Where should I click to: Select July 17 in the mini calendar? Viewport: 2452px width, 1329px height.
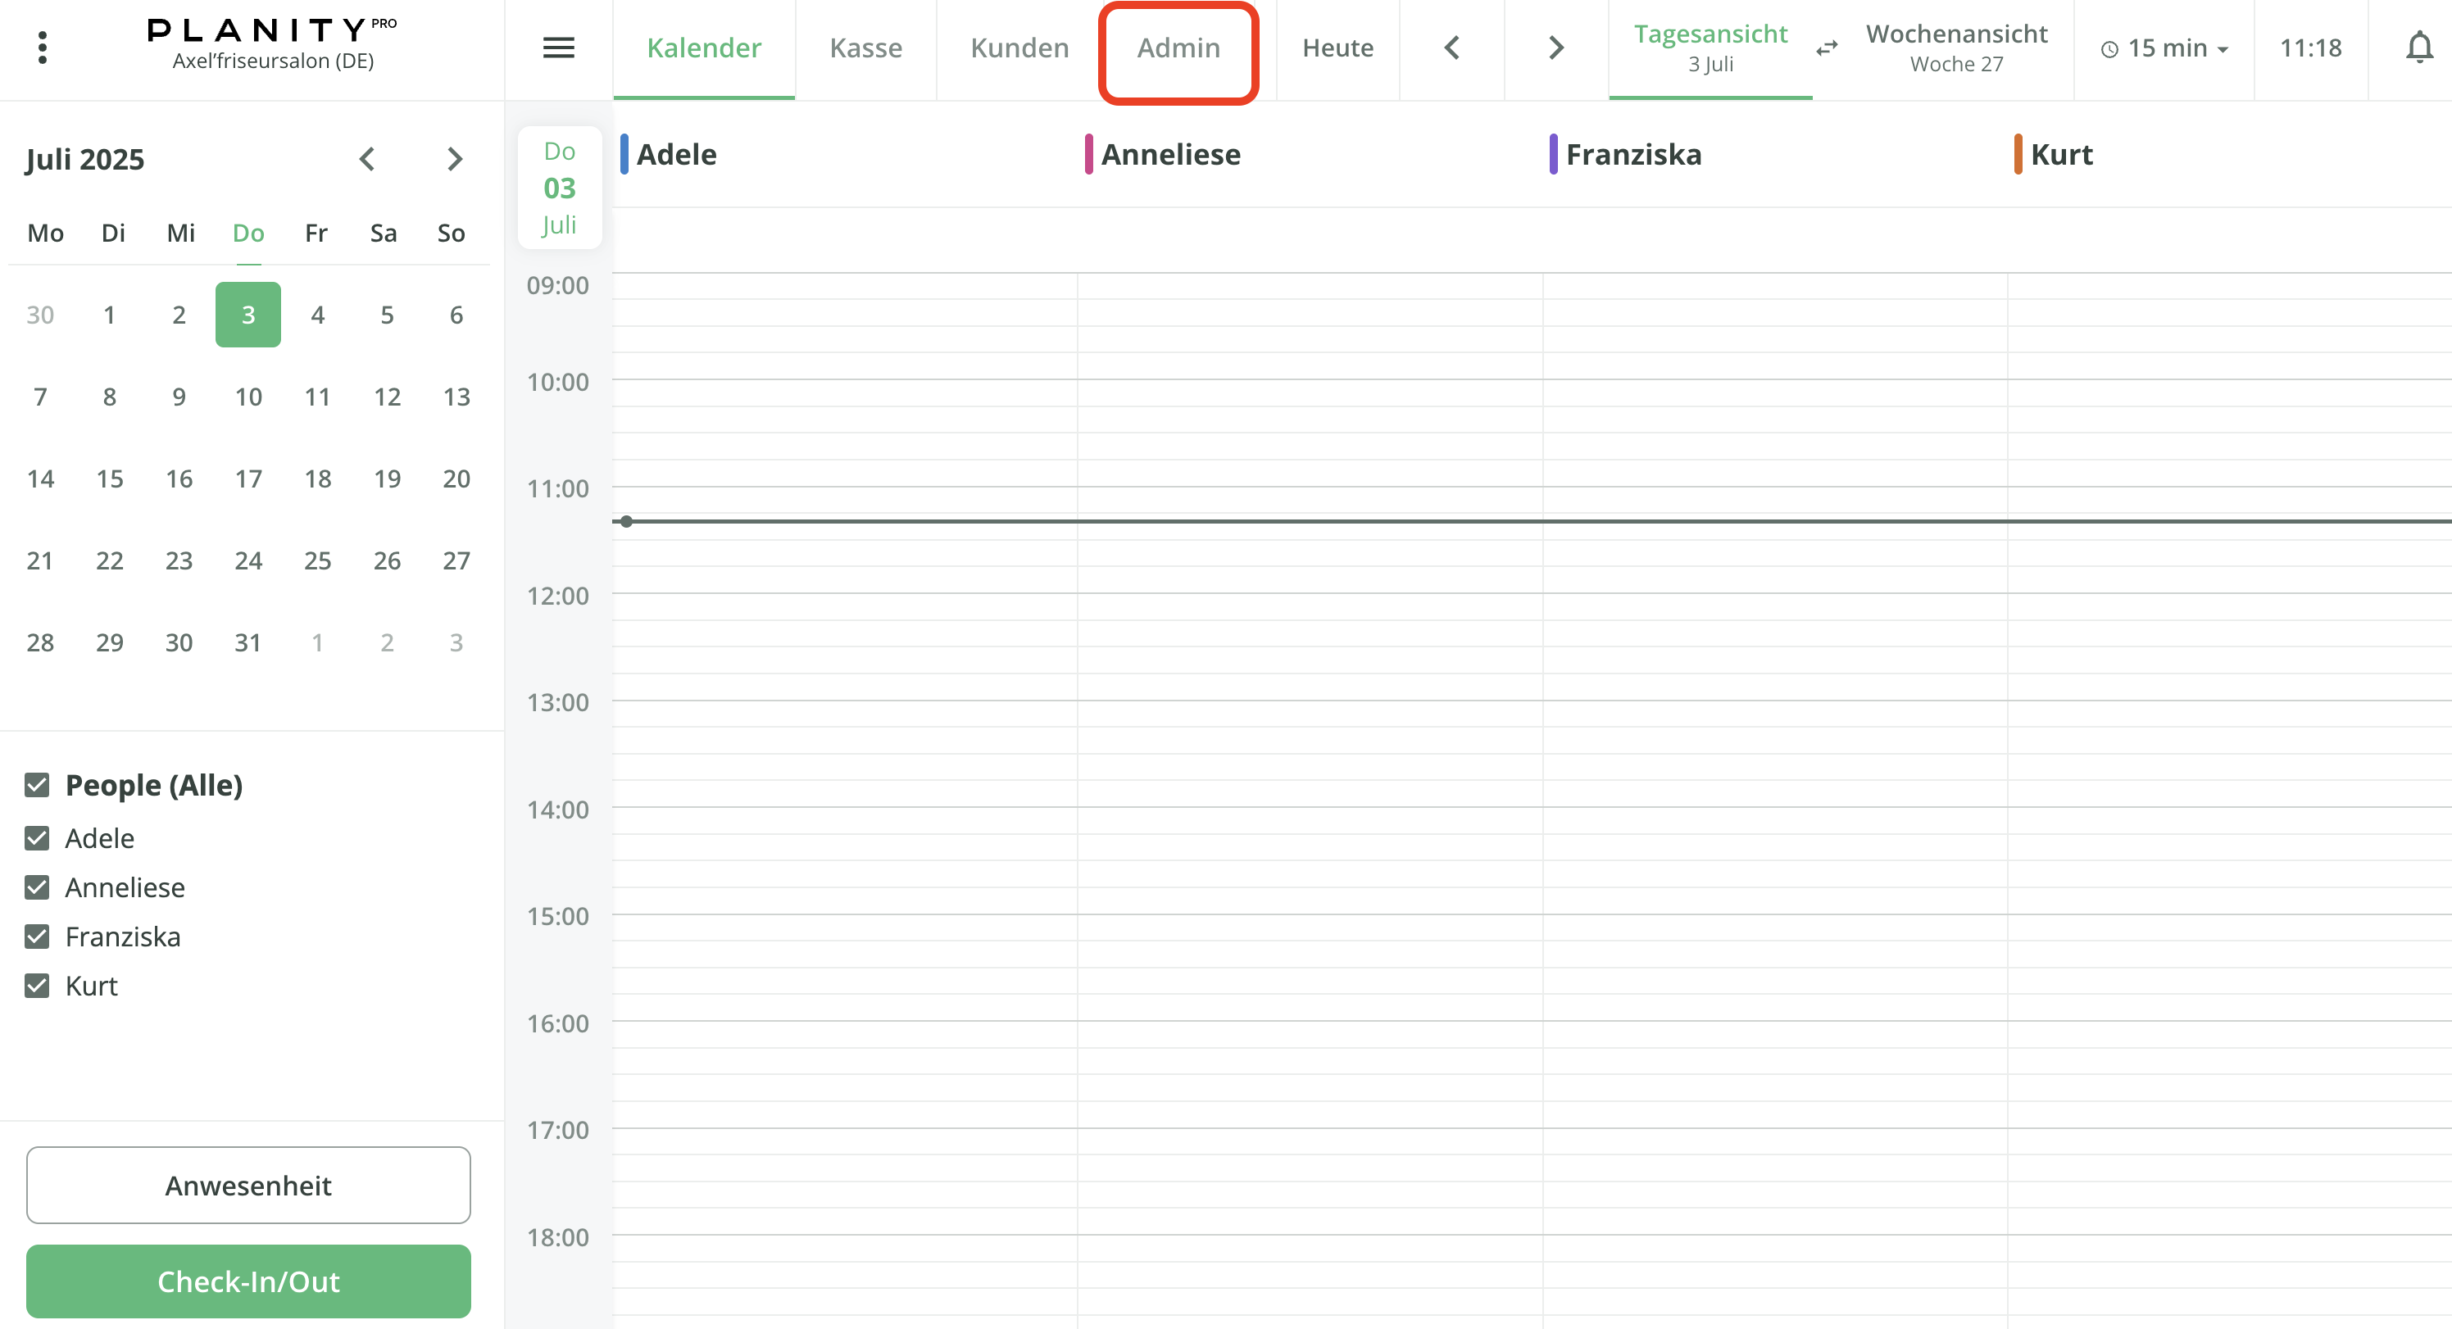247,479
